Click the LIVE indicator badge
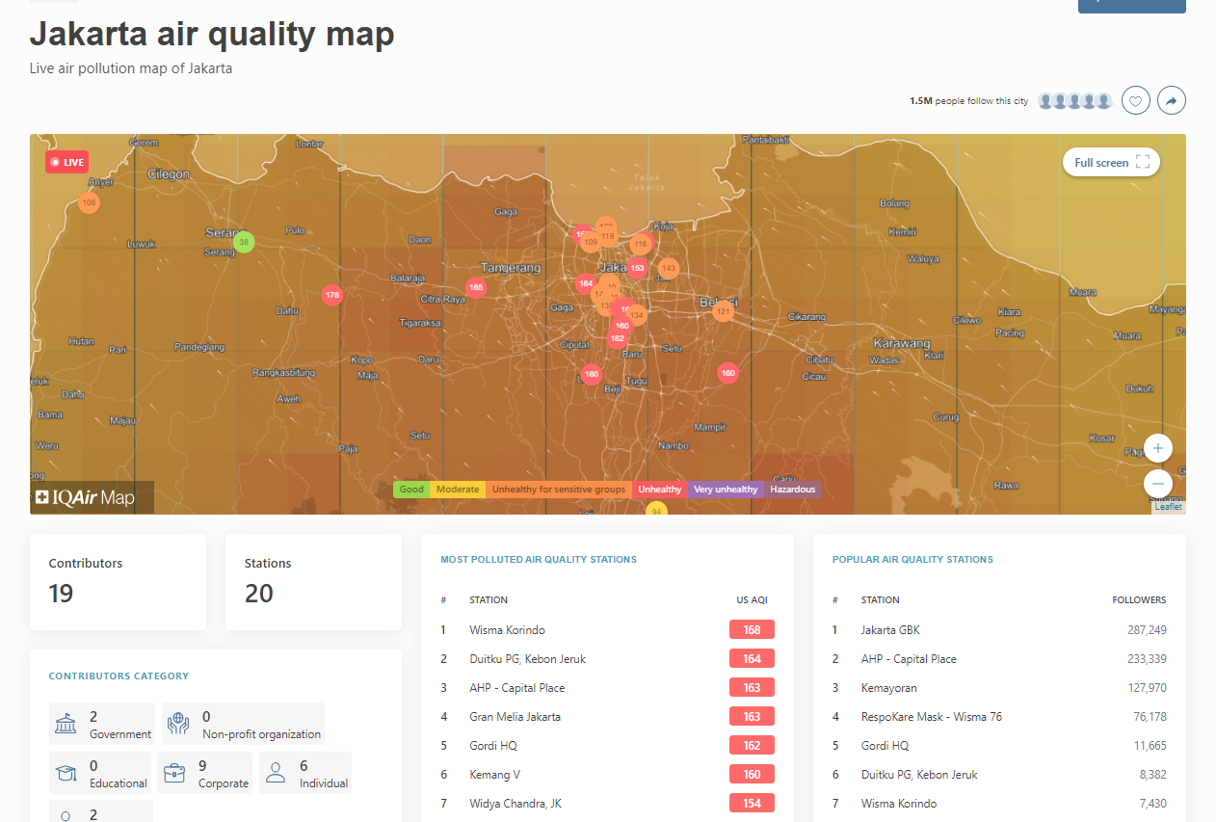Screen dimensions: 1216x822 coord(66,163)
